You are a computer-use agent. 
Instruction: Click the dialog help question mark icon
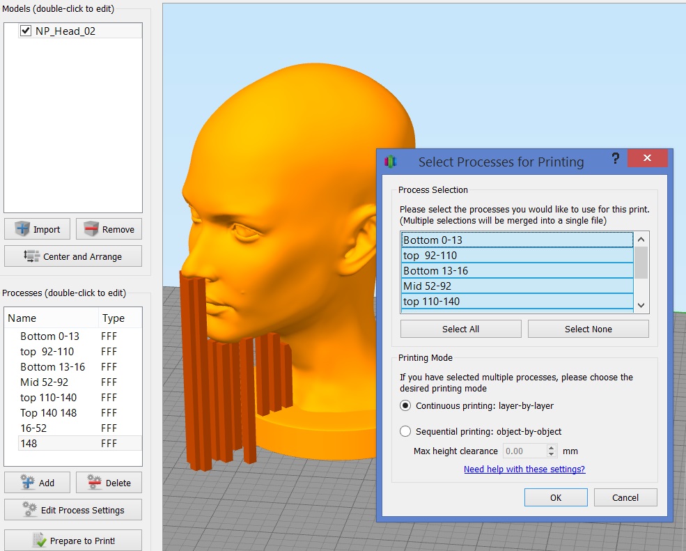615,160
